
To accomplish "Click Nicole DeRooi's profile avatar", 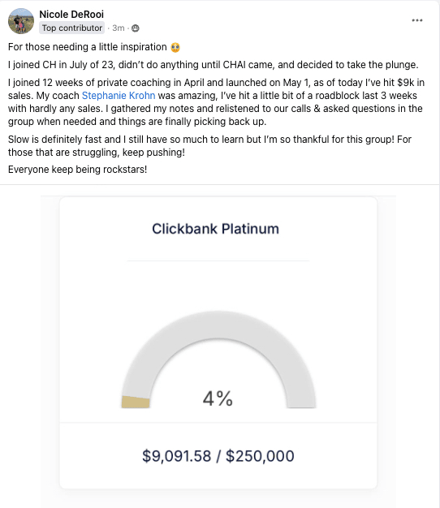I will click(x=21, y=21).
